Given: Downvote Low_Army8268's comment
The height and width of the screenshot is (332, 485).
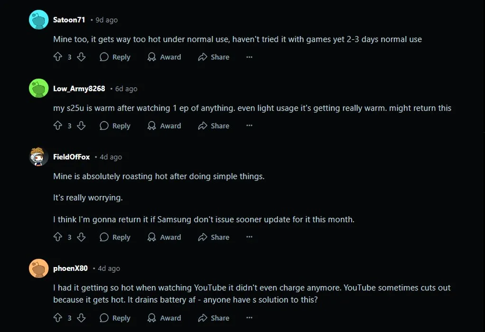Looking at the screenshot, I should pyautogui.click(x=81, y=126).
